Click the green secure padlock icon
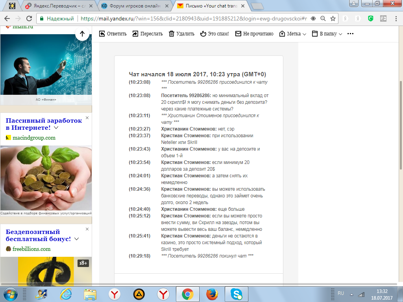Screen dimensions: 403x302 (41, 18)
